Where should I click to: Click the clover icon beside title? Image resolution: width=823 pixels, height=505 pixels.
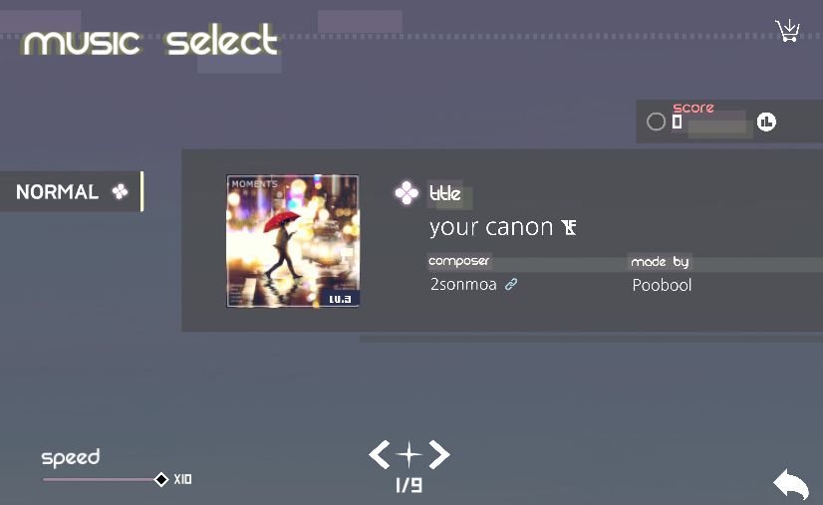tap(407, 193)
